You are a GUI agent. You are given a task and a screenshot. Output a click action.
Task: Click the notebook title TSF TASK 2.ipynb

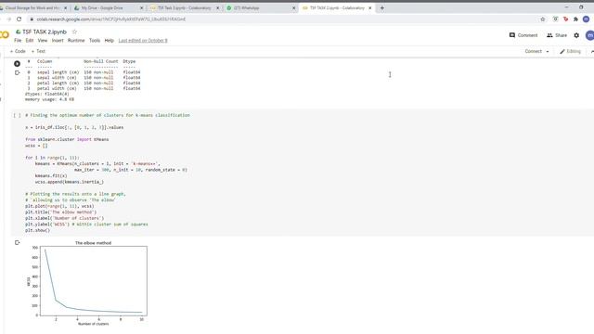pos(45,32)
